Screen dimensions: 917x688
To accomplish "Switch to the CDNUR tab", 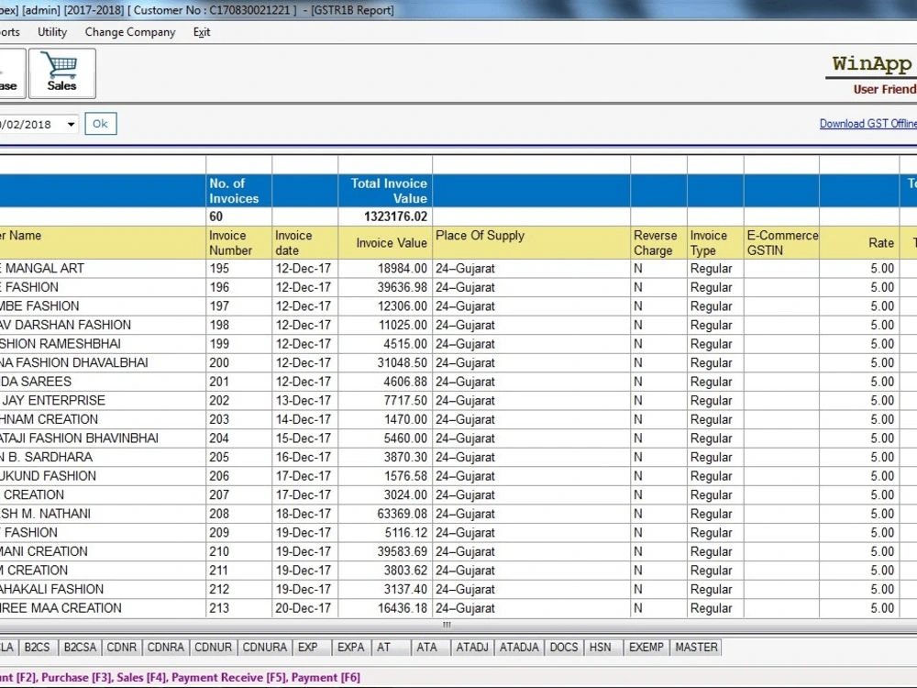I will [x=213, y=647].
